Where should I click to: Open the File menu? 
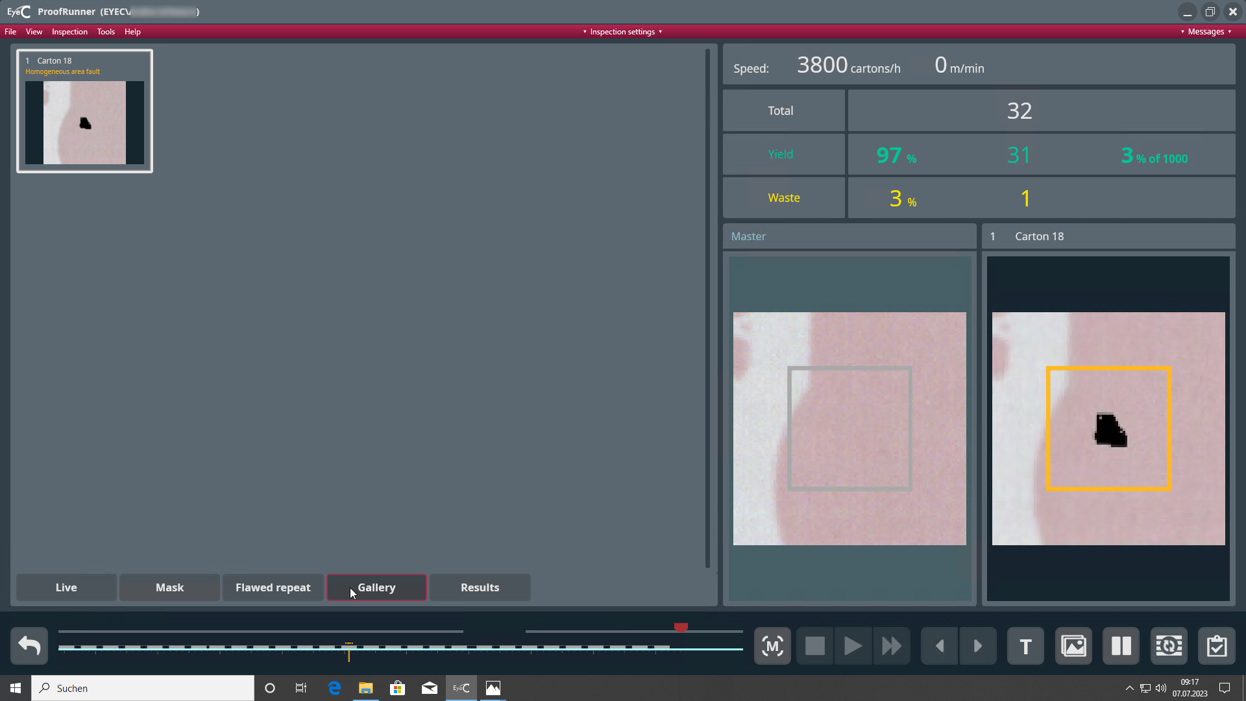click(10, 31)
